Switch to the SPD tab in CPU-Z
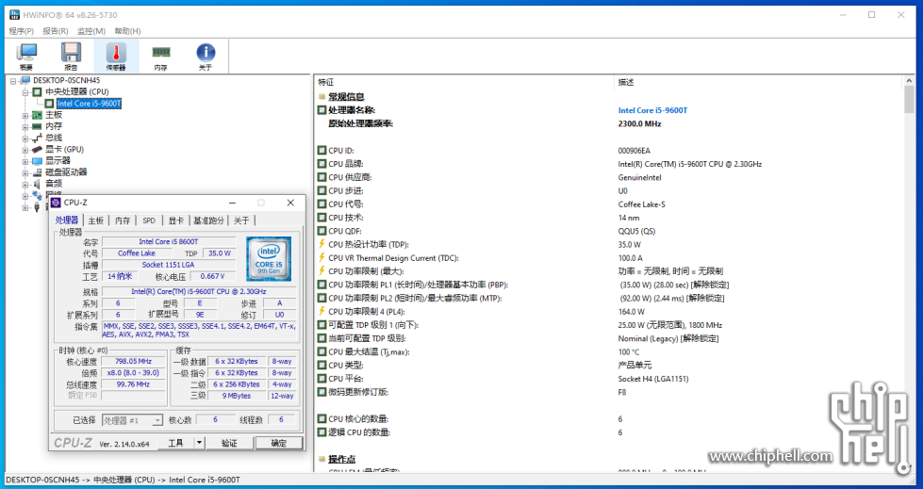 pos(149,220)
